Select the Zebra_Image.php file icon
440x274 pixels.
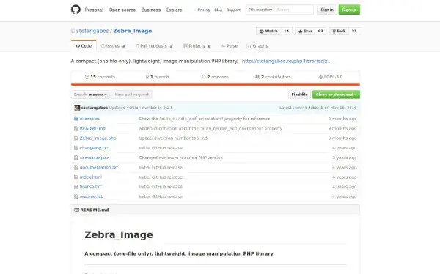click(x=76, y=138)
